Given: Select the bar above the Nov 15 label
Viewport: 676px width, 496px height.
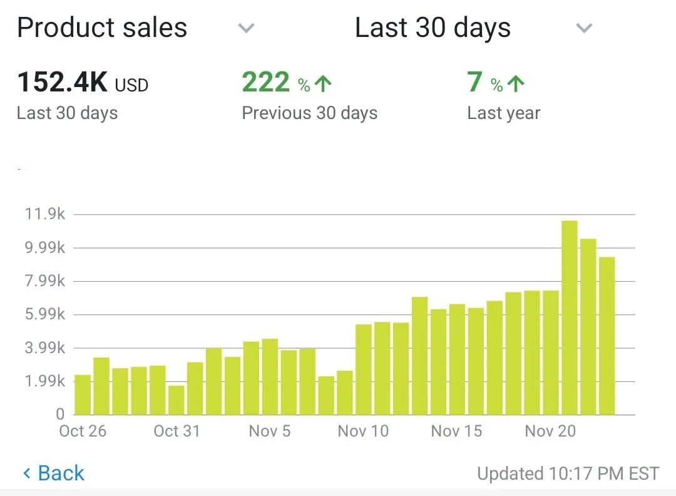Looking at the screenshot, I should [x=457, y=359].
